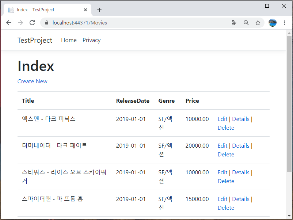Open Details for 스파이더맨 - 파 프롬 홈
The width and height of the screenshot is (293, 220).
click(241, 199)
